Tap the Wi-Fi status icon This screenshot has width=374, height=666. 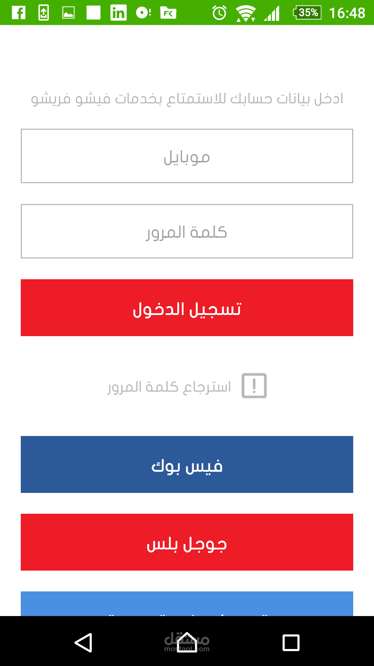coord(246,14)
